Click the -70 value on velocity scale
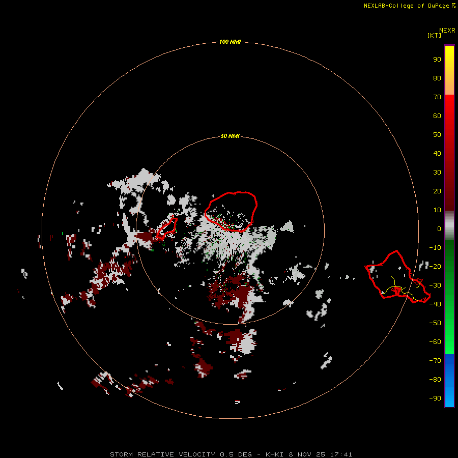 click(x=435, y=361)
